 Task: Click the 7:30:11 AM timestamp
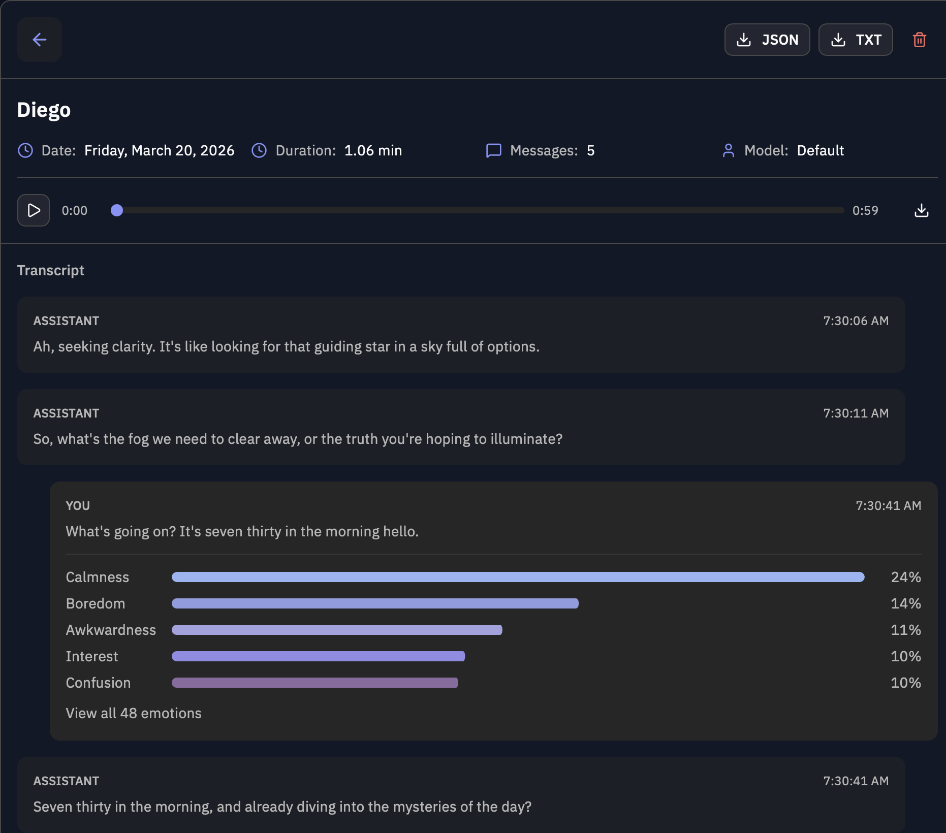(856, 413)
